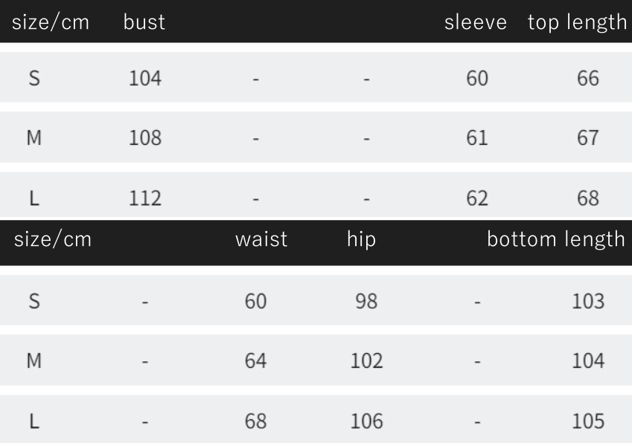Select the bust value 112
The width and height of the screenshot is (632, 443).
pos(145,198)
